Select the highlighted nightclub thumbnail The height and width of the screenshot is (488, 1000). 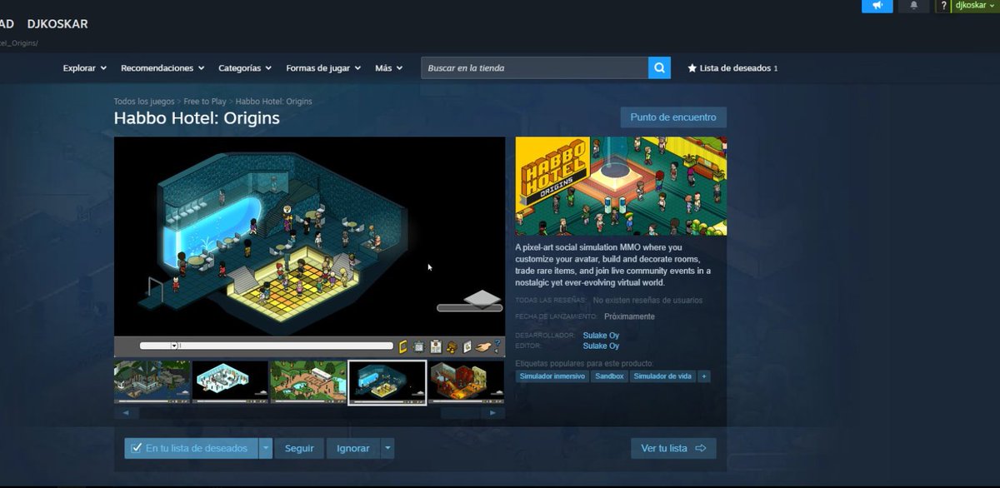click(x=387, y=382)
